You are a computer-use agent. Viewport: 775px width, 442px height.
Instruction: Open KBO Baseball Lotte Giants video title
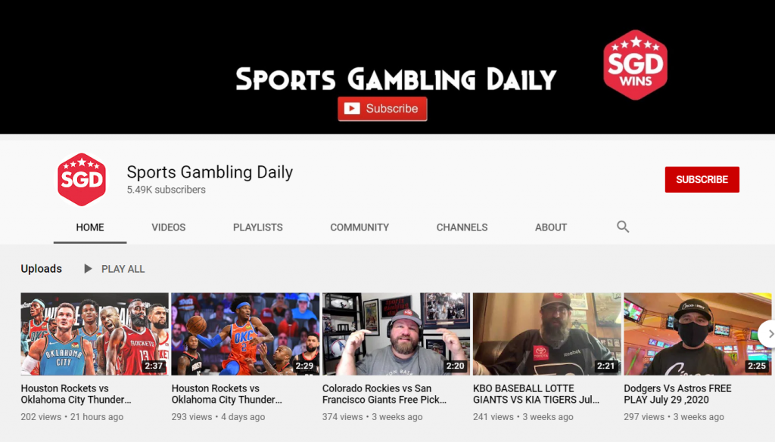point(536,394)
